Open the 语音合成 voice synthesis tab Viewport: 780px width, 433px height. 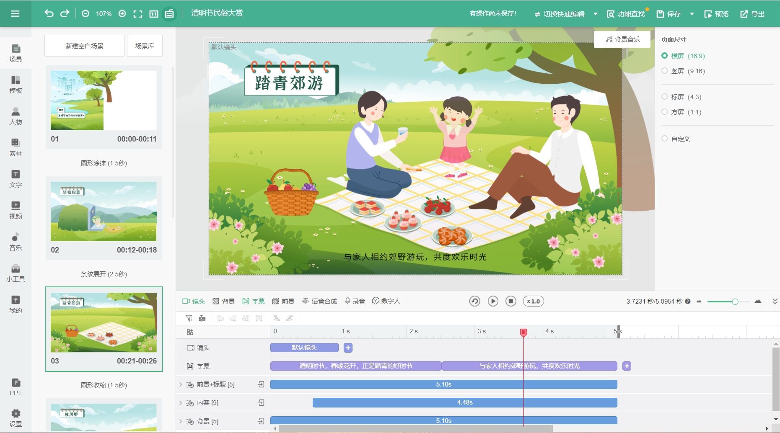[319, 301]
